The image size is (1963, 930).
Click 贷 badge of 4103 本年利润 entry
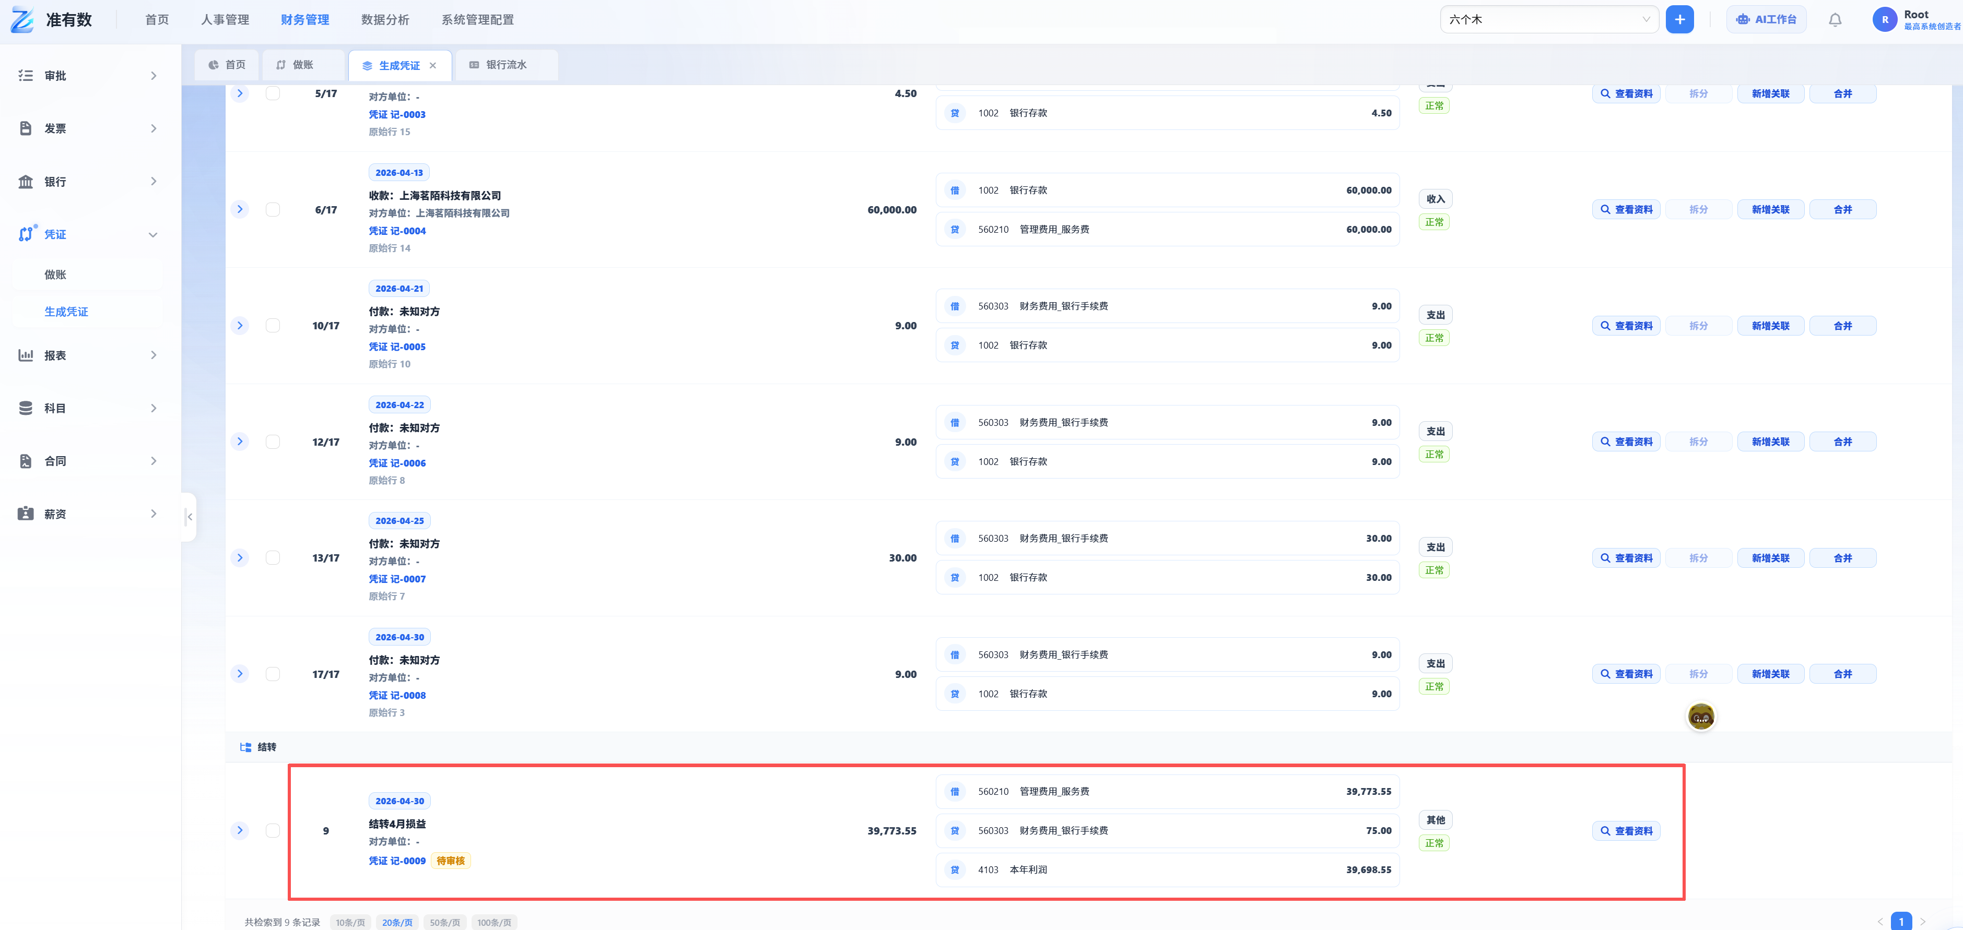[x=955, y=870]
